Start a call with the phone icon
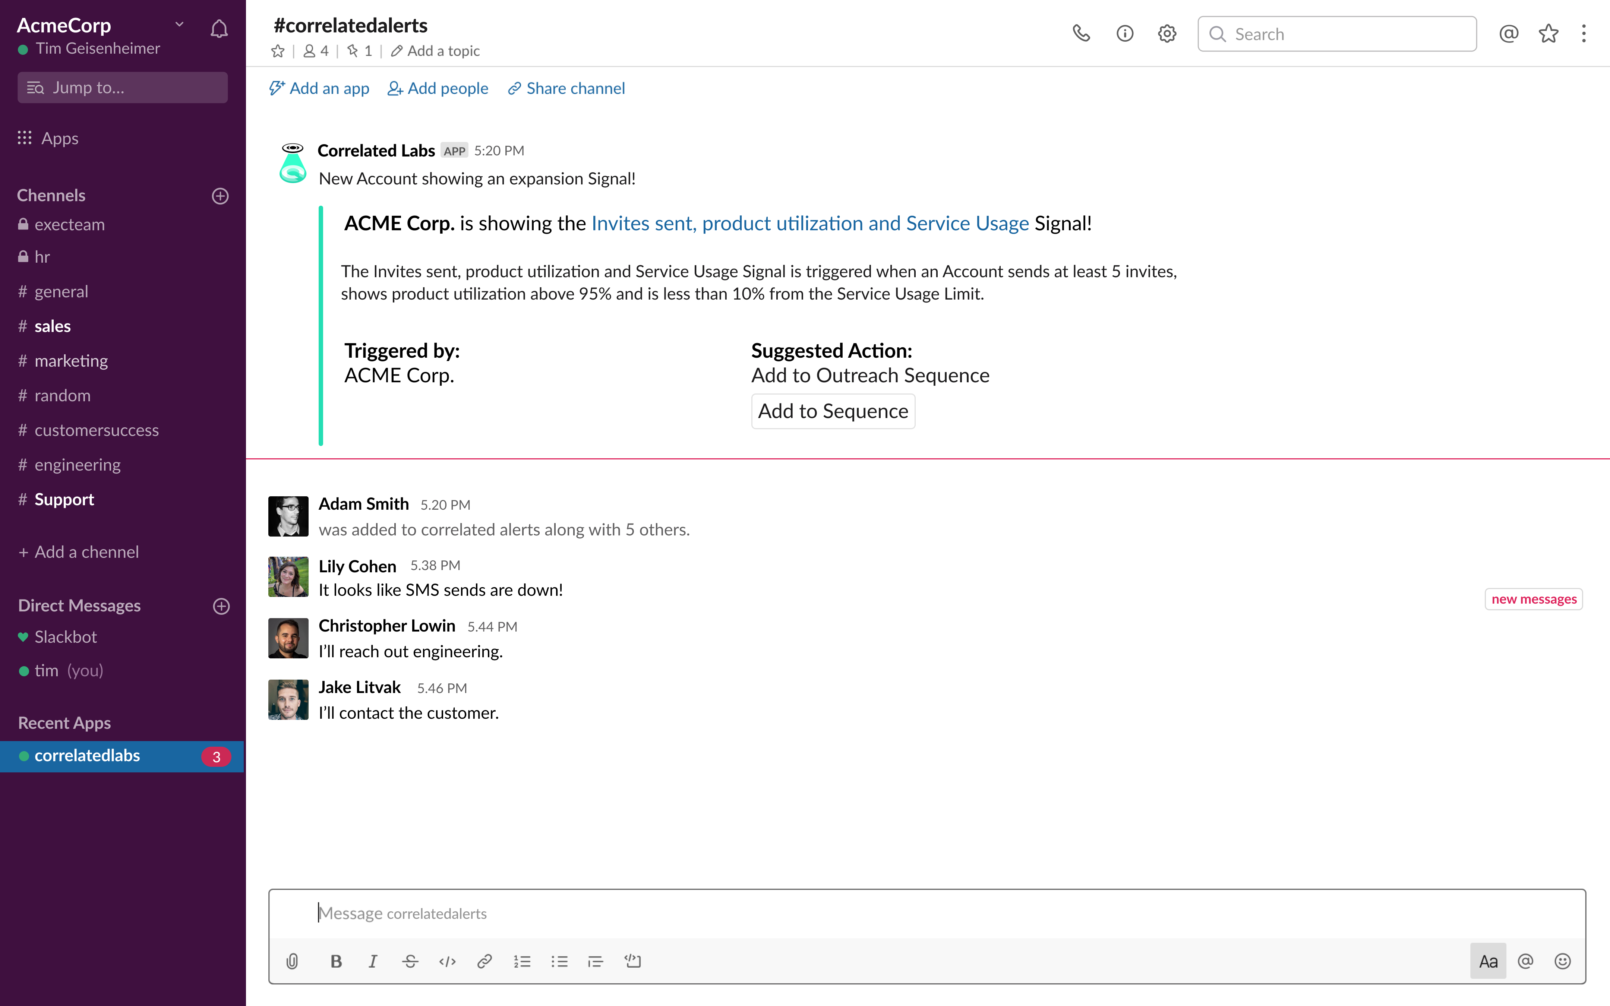The width and height of the screenshot is (1610, 1006). coord(1081,33)
